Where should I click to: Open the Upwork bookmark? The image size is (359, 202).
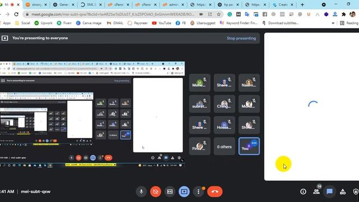[x=43, y=23]
